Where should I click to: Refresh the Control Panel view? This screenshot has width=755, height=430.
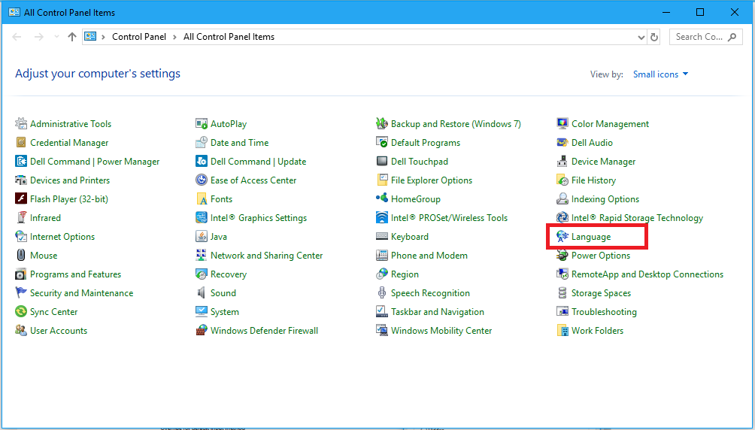(x=654, y=37)
